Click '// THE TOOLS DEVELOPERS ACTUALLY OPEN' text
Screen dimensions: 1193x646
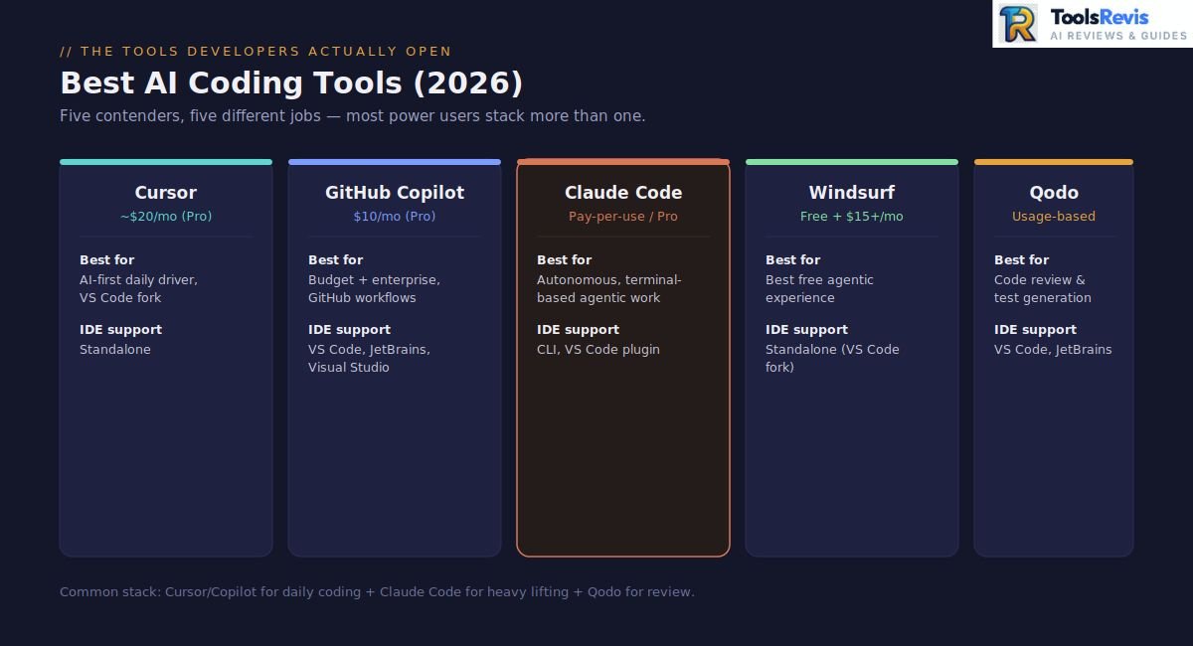coord(256,51)
